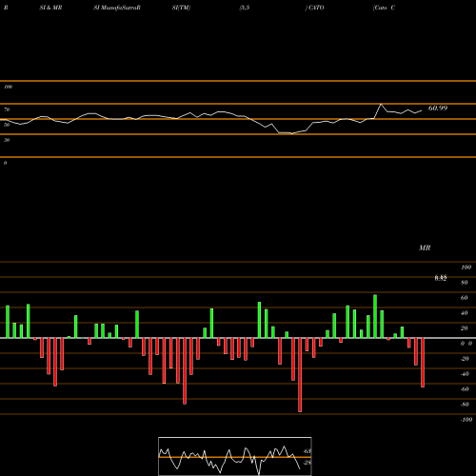Click the RSI axis label 0 on left
The height and width of the screenshot is (476, 476).
click(5, 163)
